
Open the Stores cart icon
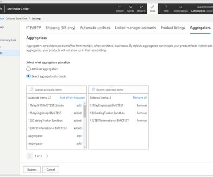(131, 9)
